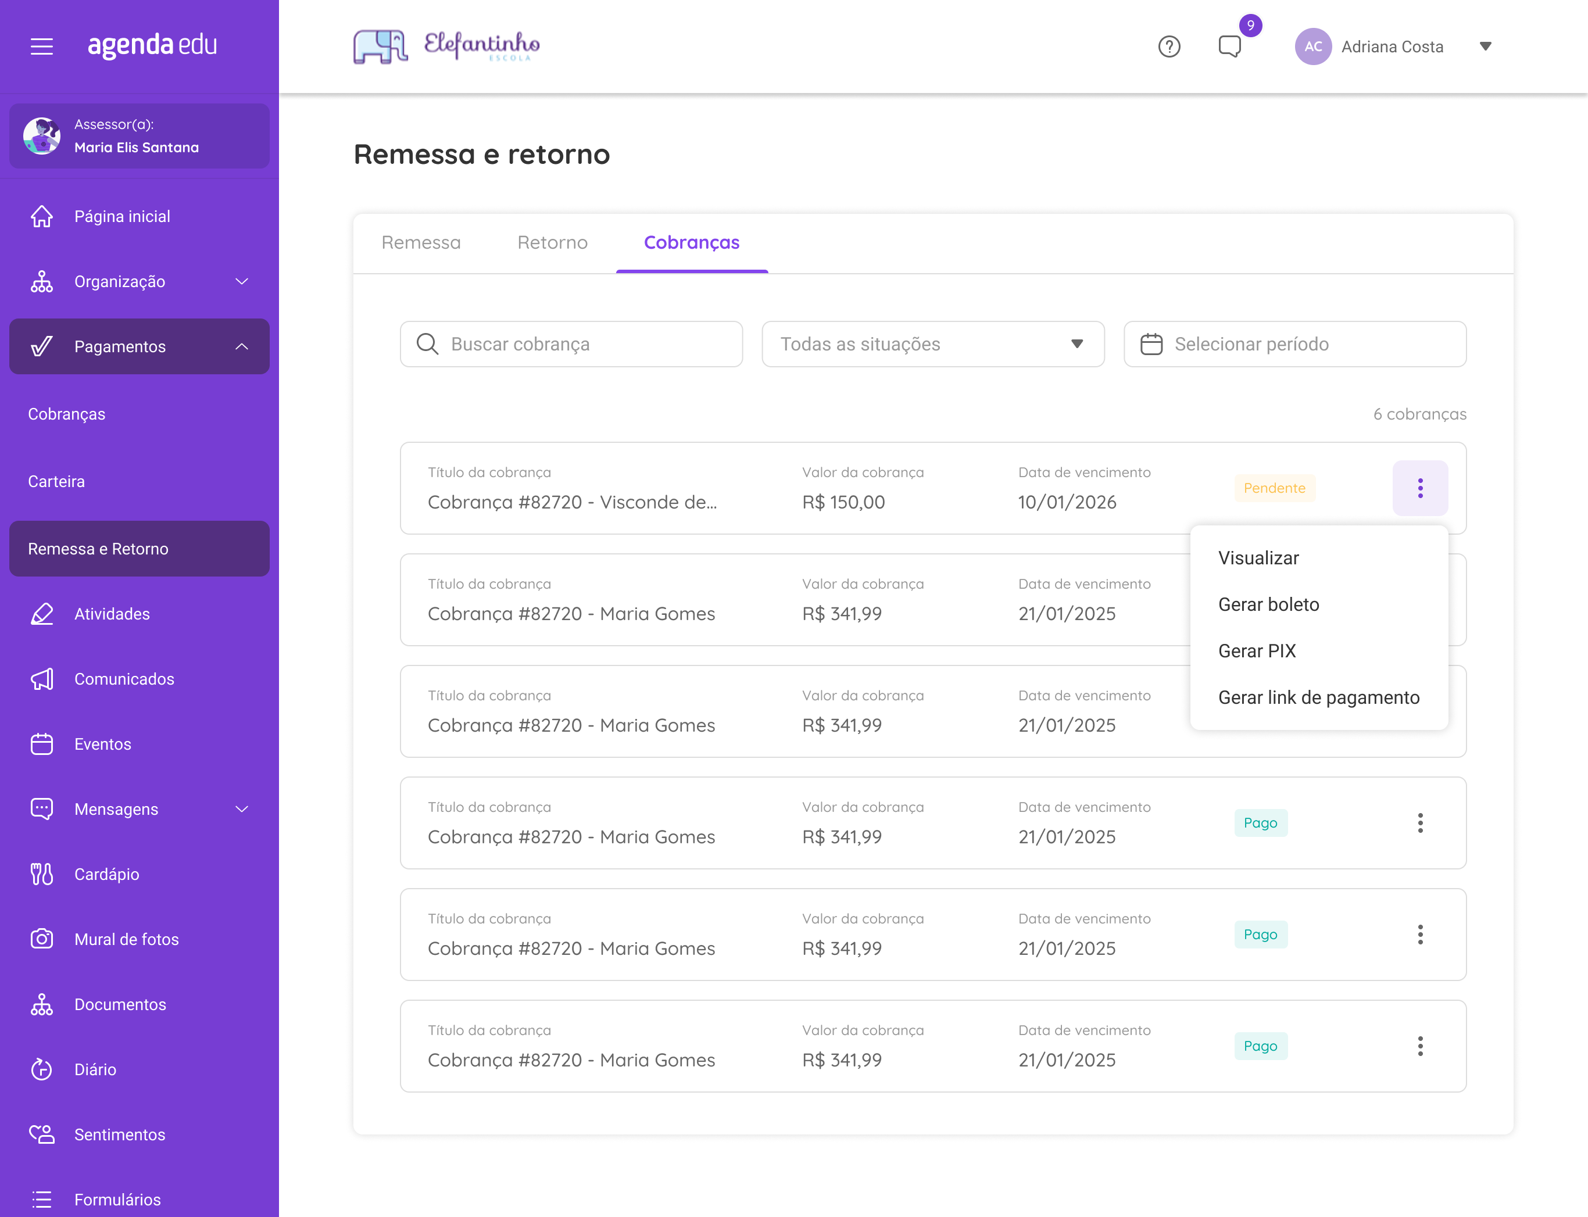Open three-dot menu of last Pago cobrança

point(1420,1046)
